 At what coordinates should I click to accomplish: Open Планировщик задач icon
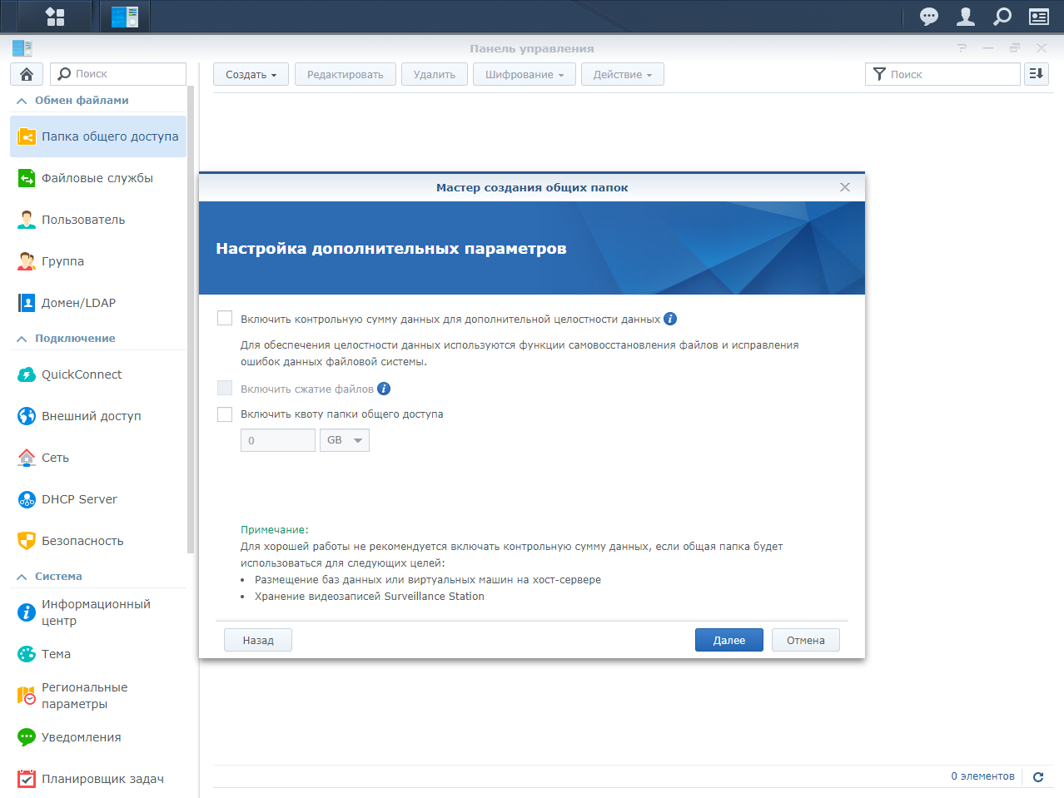(x=27, y=779)
